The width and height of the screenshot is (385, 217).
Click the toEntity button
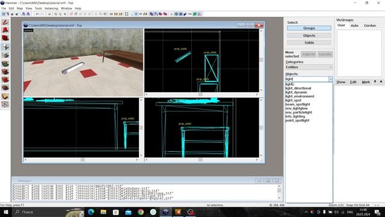325,54
